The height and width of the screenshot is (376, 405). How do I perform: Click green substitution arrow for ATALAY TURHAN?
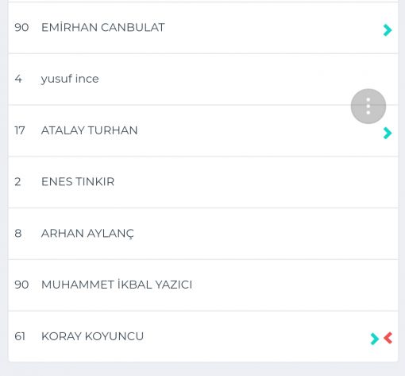point(388,133)
